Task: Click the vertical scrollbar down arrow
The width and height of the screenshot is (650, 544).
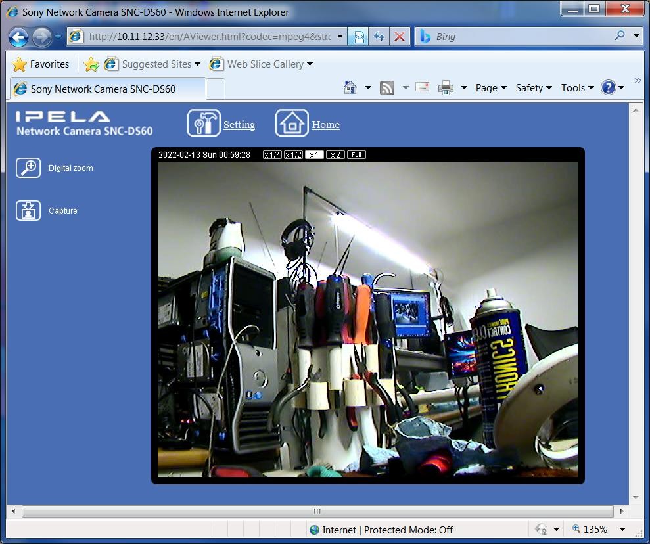Action: (x=636, y=497)
